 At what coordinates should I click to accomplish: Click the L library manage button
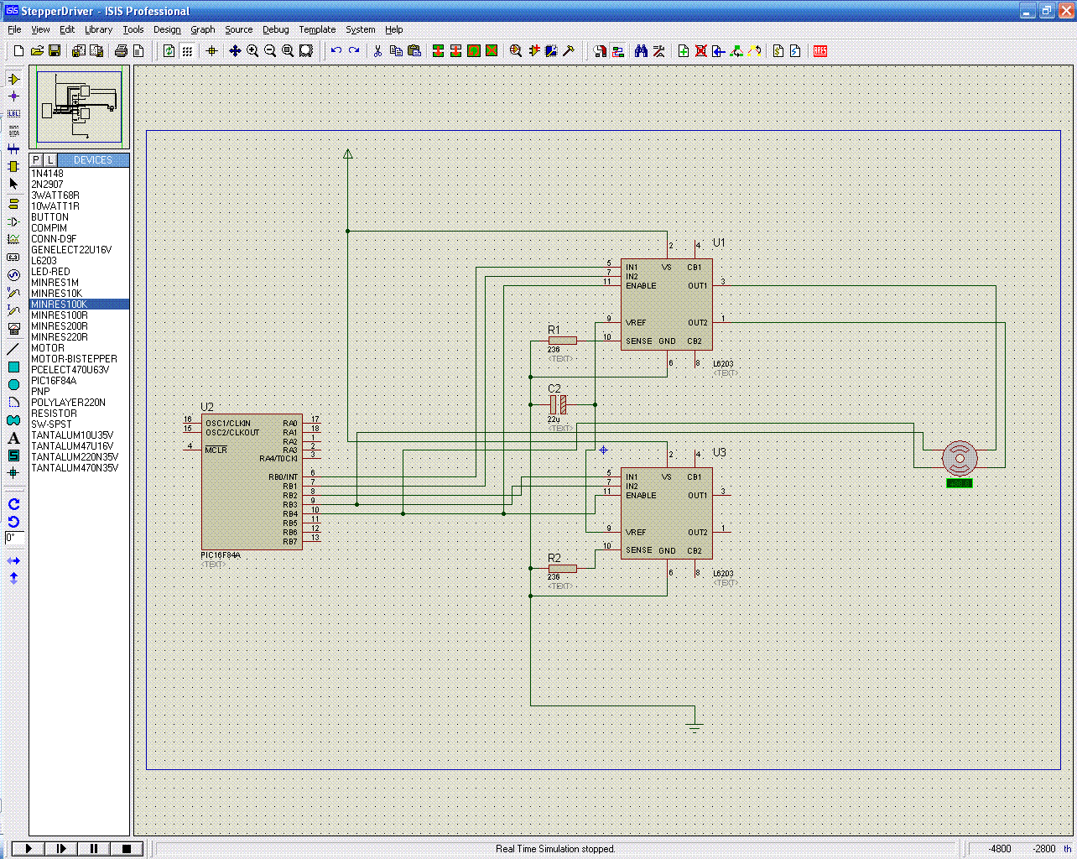click(x=50, y=159)
